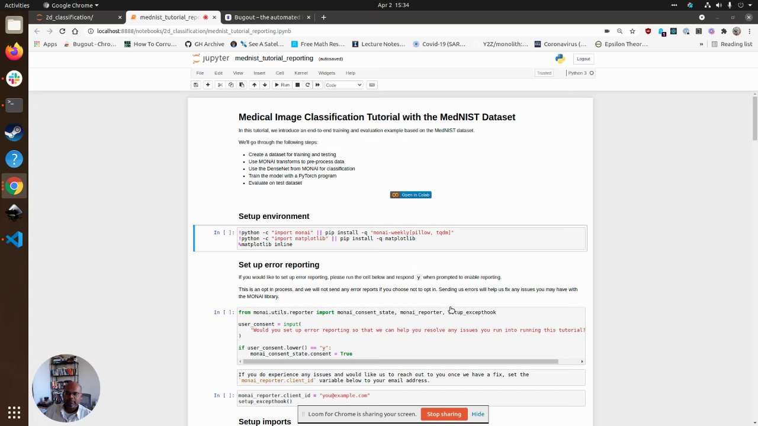Viewport: 758px width, 426px height.
Task: Restart the kernel with circular arrow icon
Action: tap(307, 85)
